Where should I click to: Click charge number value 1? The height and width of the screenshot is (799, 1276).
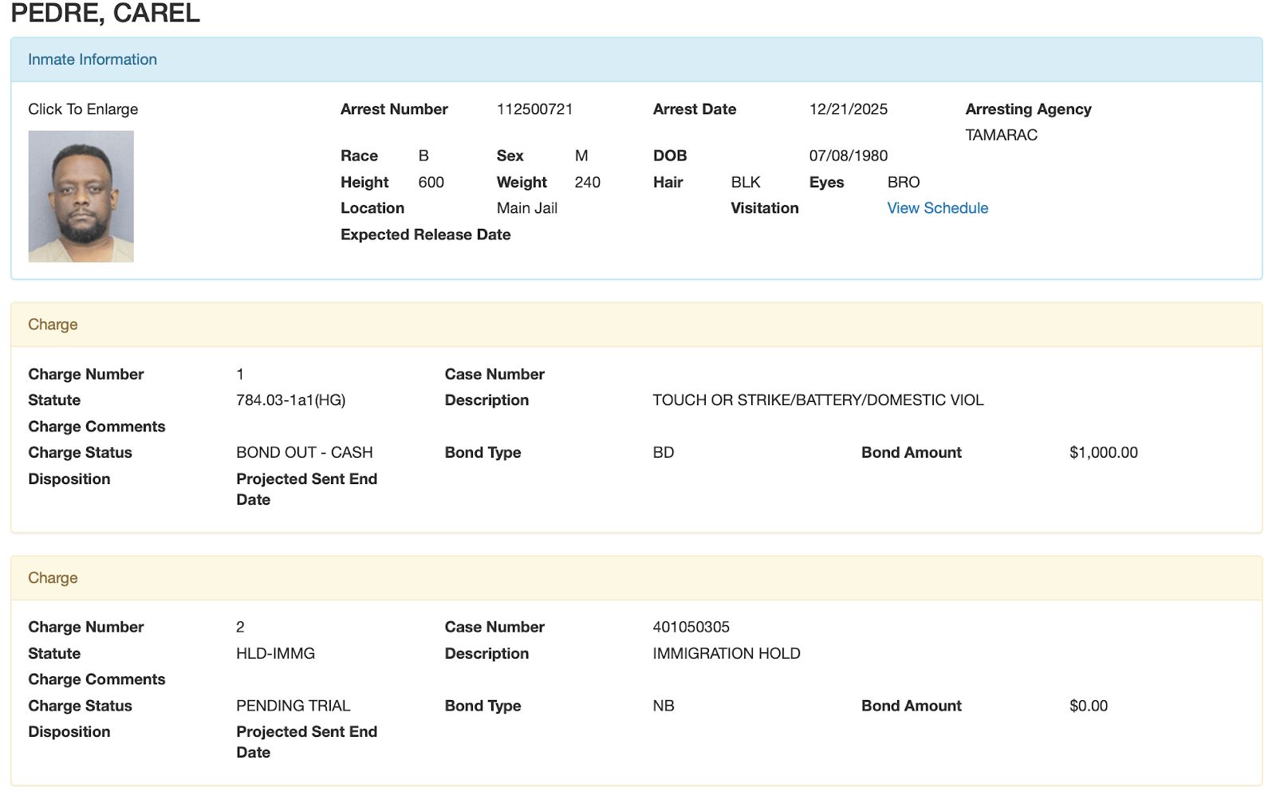240,374
